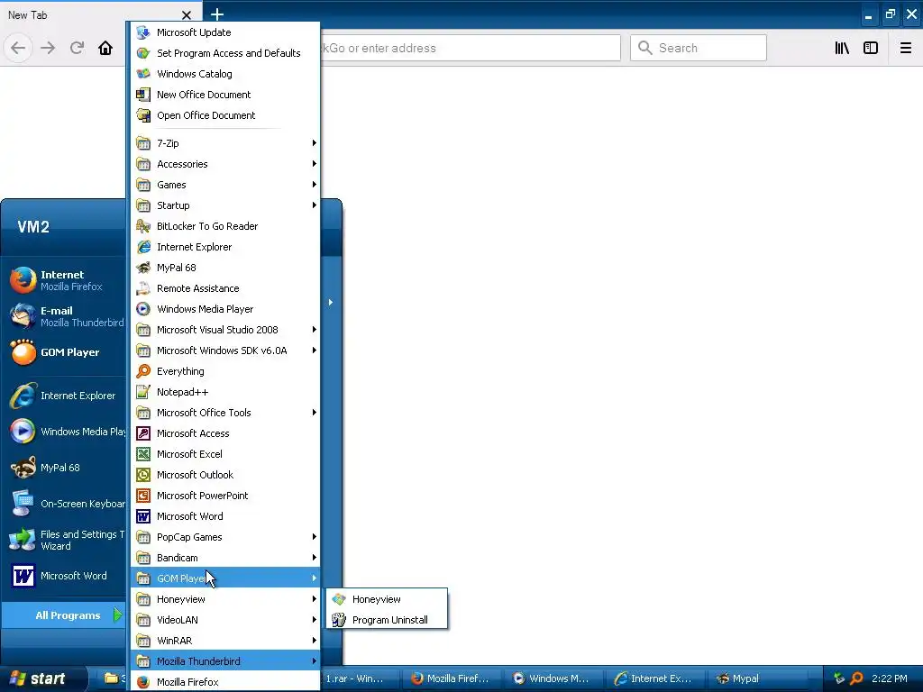Launch Open Office Document
Image resolution: width=923 pixels, height=692 pixels.
pyautogui.click(x=224, y=115)
